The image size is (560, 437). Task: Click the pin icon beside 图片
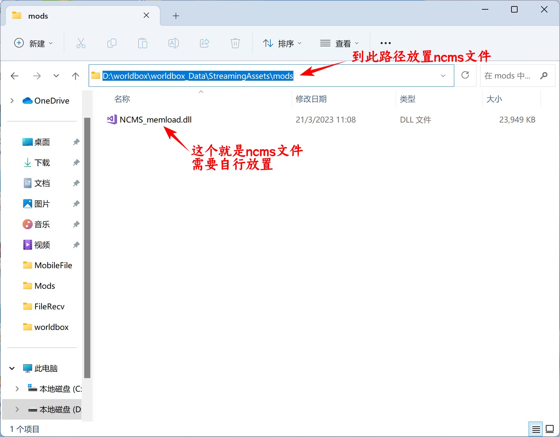(76, 204)
